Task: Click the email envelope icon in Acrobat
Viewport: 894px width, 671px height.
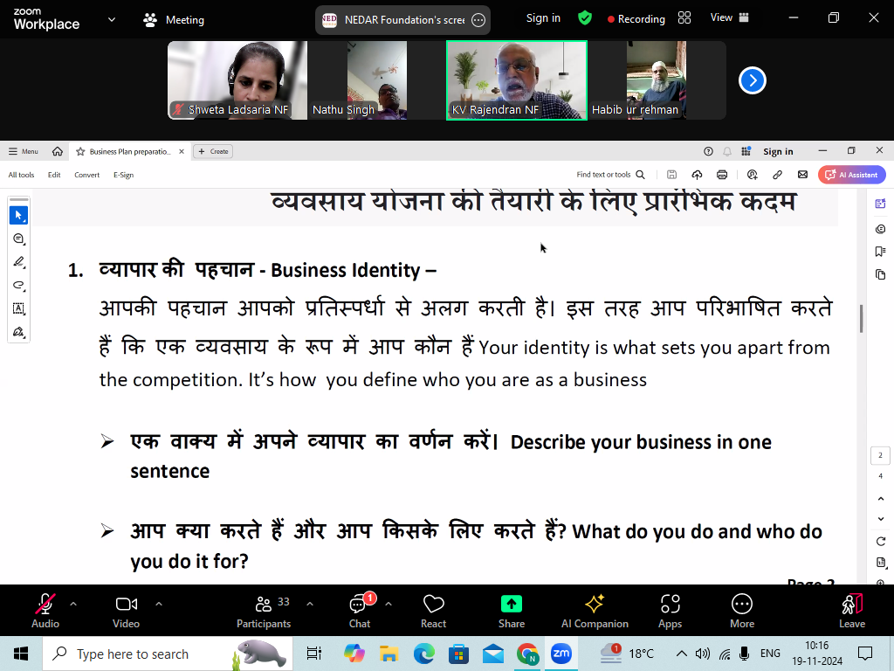Action: tap(802, 175)
